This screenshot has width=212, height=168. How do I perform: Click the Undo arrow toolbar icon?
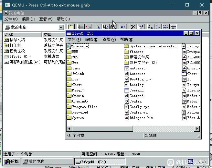click(123, 27)
